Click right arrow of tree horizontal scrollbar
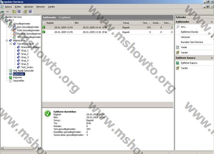The width and height of the screenshot is (214, 154). coord(39,148)
